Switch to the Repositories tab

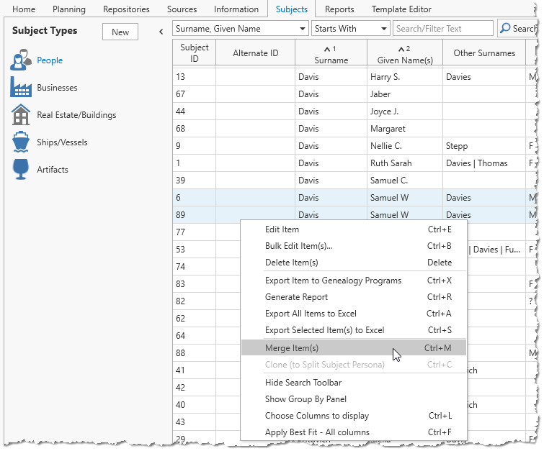tap(126, 9)
